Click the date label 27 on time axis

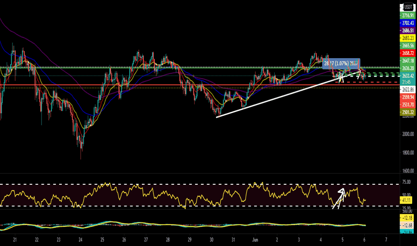[x=146, y=240]
